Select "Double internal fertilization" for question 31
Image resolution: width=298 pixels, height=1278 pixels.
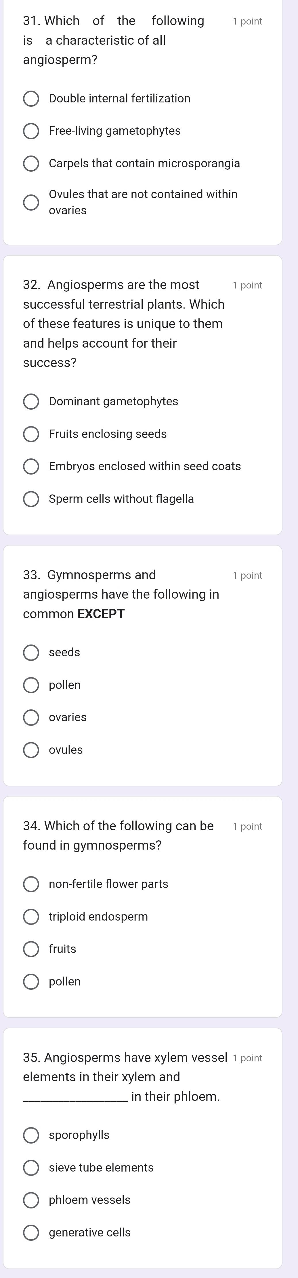tap(32, 99)
